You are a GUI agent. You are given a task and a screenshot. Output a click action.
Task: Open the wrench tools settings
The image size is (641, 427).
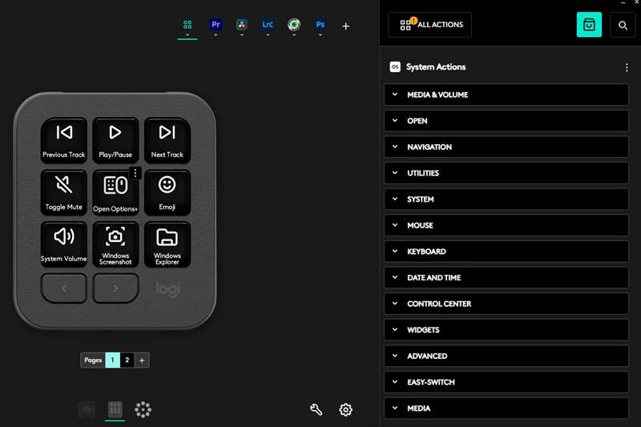[316, 409]
